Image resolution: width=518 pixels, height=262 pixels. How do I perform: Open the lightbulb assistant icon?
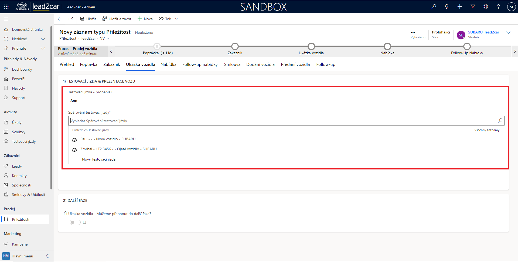(x=447, y=7)
